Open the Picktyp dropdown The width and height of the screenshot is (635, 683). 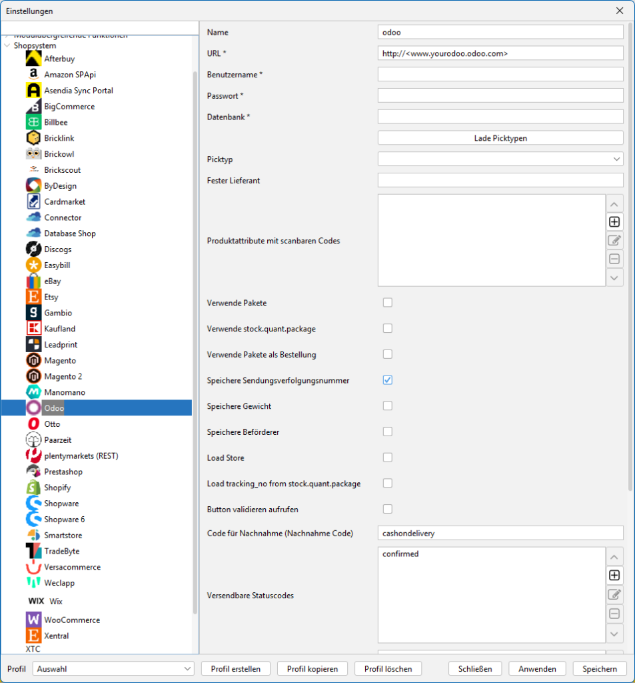pyautogui.click(x=500, y=159)
